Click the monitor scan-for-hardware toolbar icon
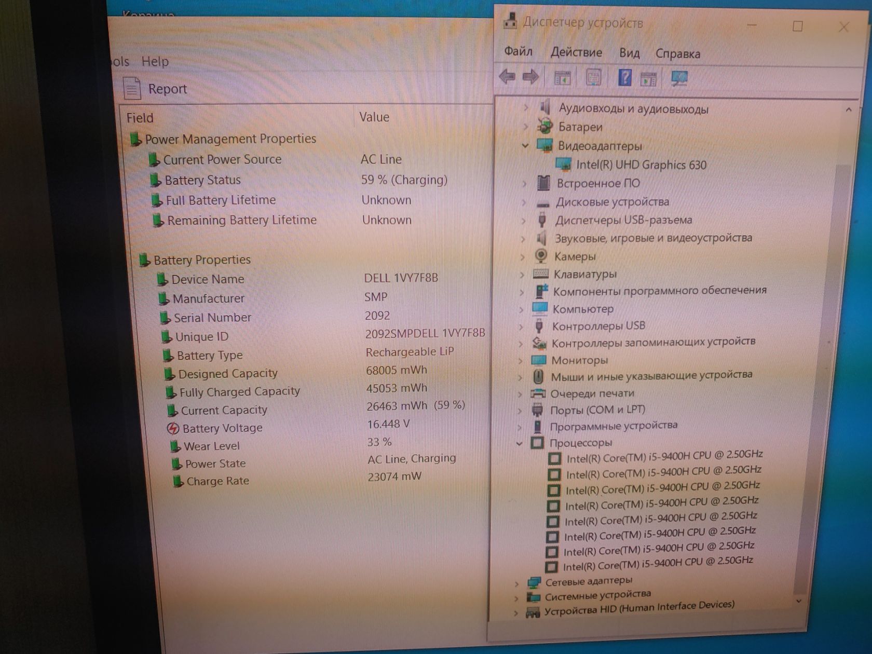 678,78
